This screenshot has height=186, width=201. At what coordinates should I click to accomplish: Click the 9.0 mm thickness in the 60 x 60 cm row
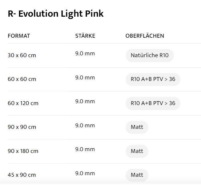coord(85,78)
